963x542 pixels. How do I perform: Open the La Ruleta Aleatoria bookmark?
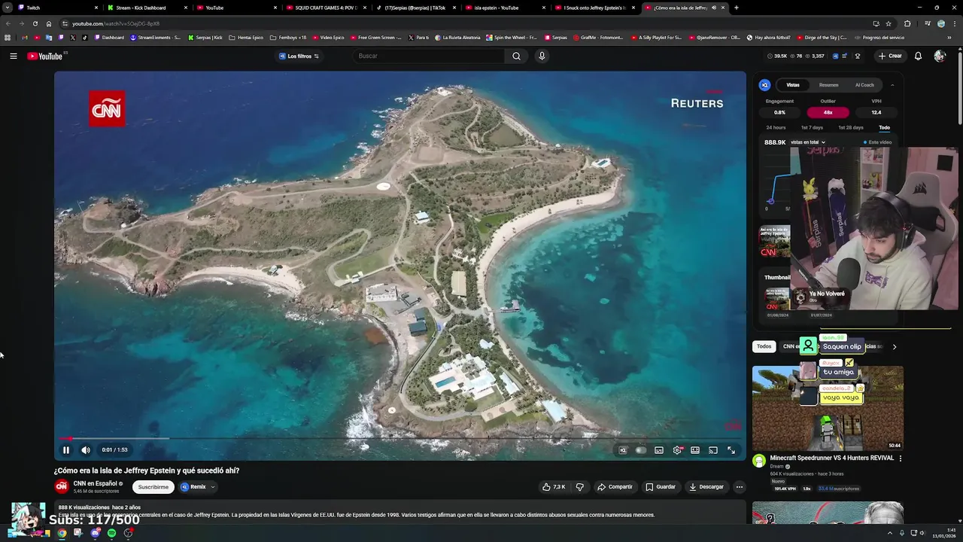[x=458, y=38]
